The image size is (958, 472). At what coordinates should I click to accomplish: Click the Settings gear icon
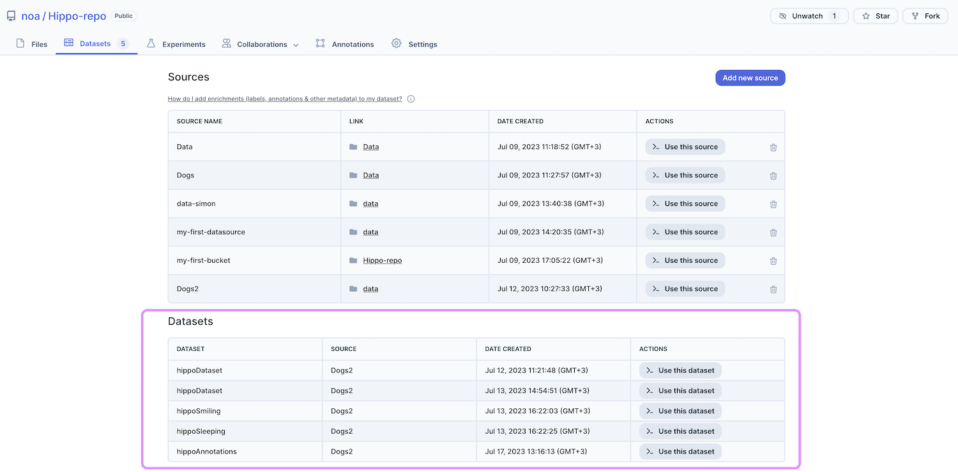tap(395, 43)
